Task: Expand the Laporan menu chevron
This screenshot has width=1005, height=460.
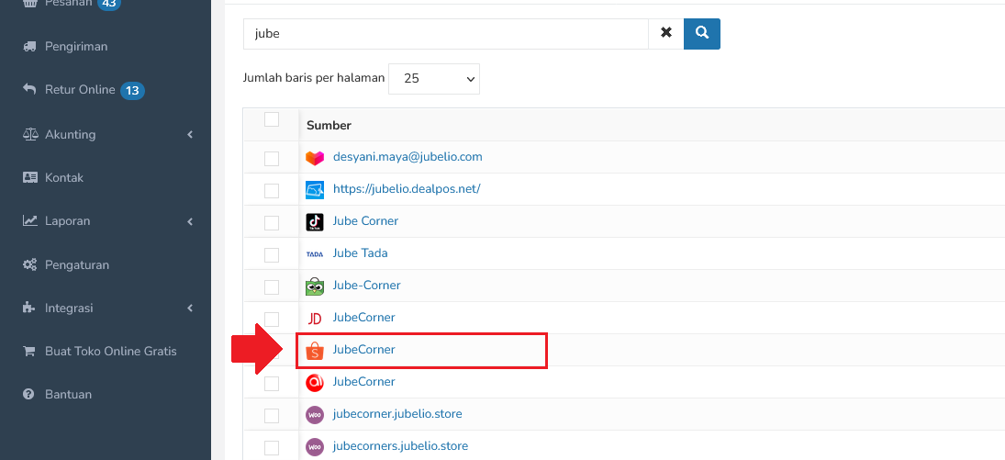Action: coord(190,220)
